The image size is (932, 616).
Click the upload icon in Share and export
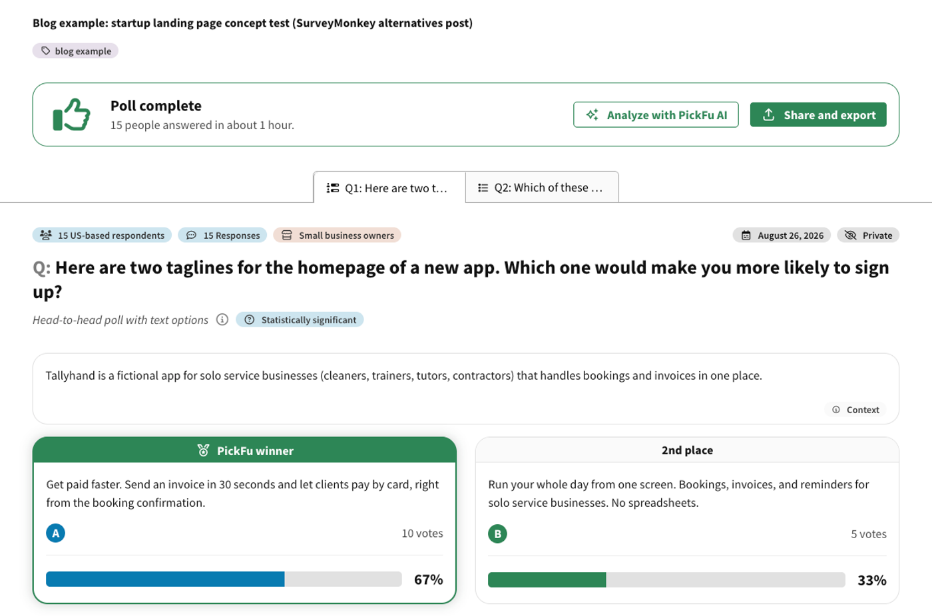click(x=768, y=114)
